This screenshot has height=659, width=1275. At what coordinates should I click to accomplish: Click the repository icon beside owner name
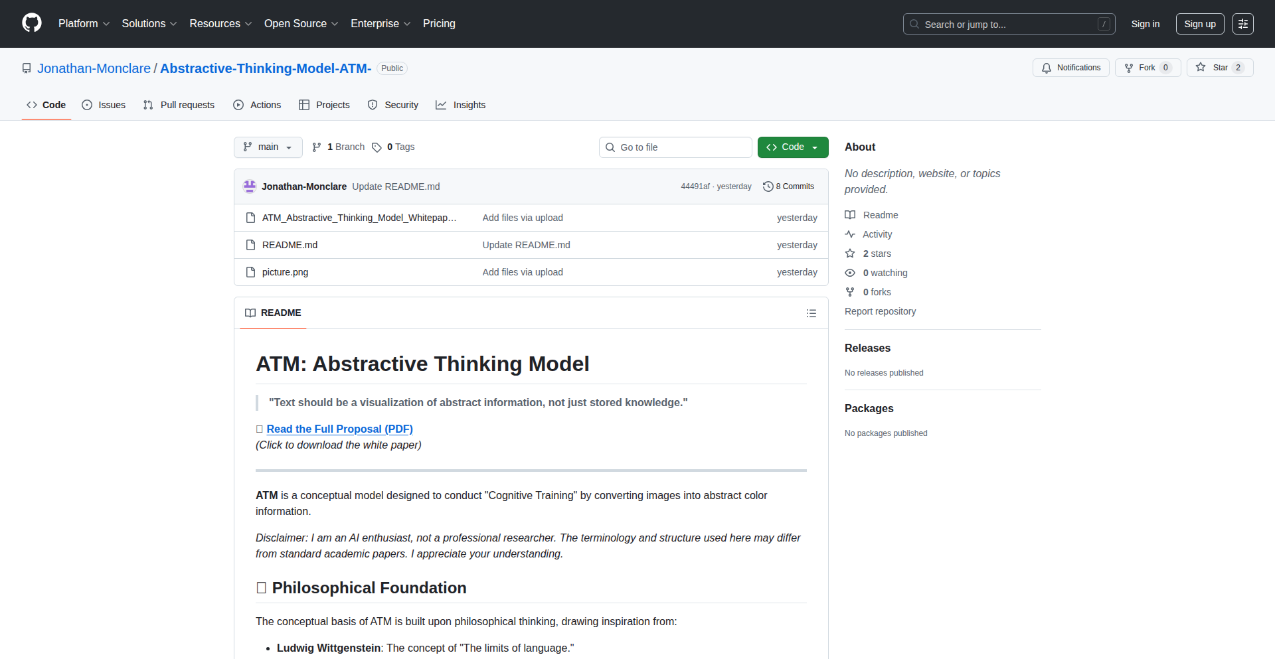27,68
